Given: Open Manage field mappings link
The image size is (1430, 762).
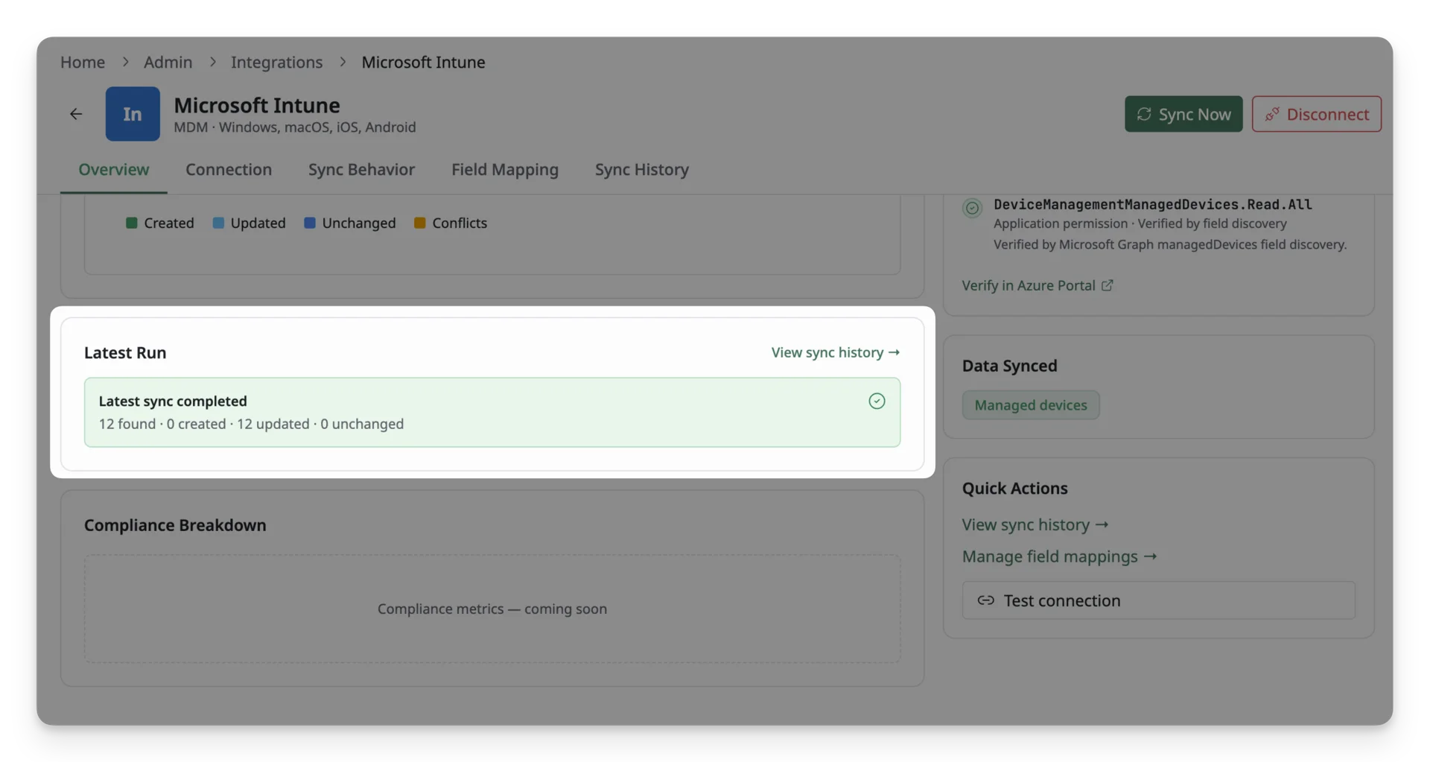Looking at the screenshot, I should coord(1059,556).
